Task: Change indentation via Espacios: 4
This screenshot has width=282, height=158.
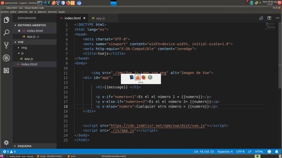Action: coord(225,151)
